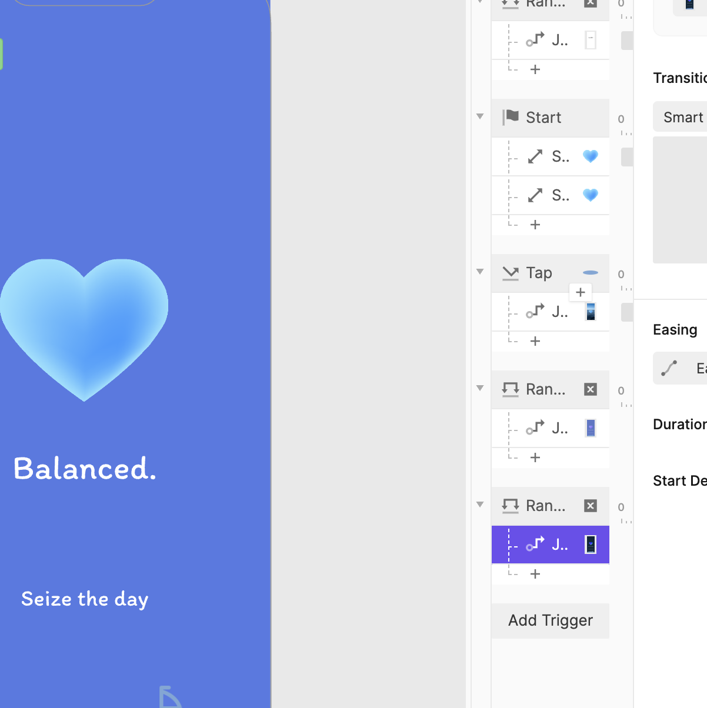Viewport: 707px width, 708px height.
Task: Add a response under the Start trigger with plus
Action: [535, 224]
